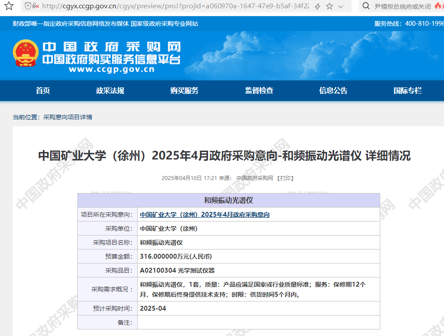
Task: Click the 中国政府购买服务信息平台 subtitle
Action: (111, 59)
